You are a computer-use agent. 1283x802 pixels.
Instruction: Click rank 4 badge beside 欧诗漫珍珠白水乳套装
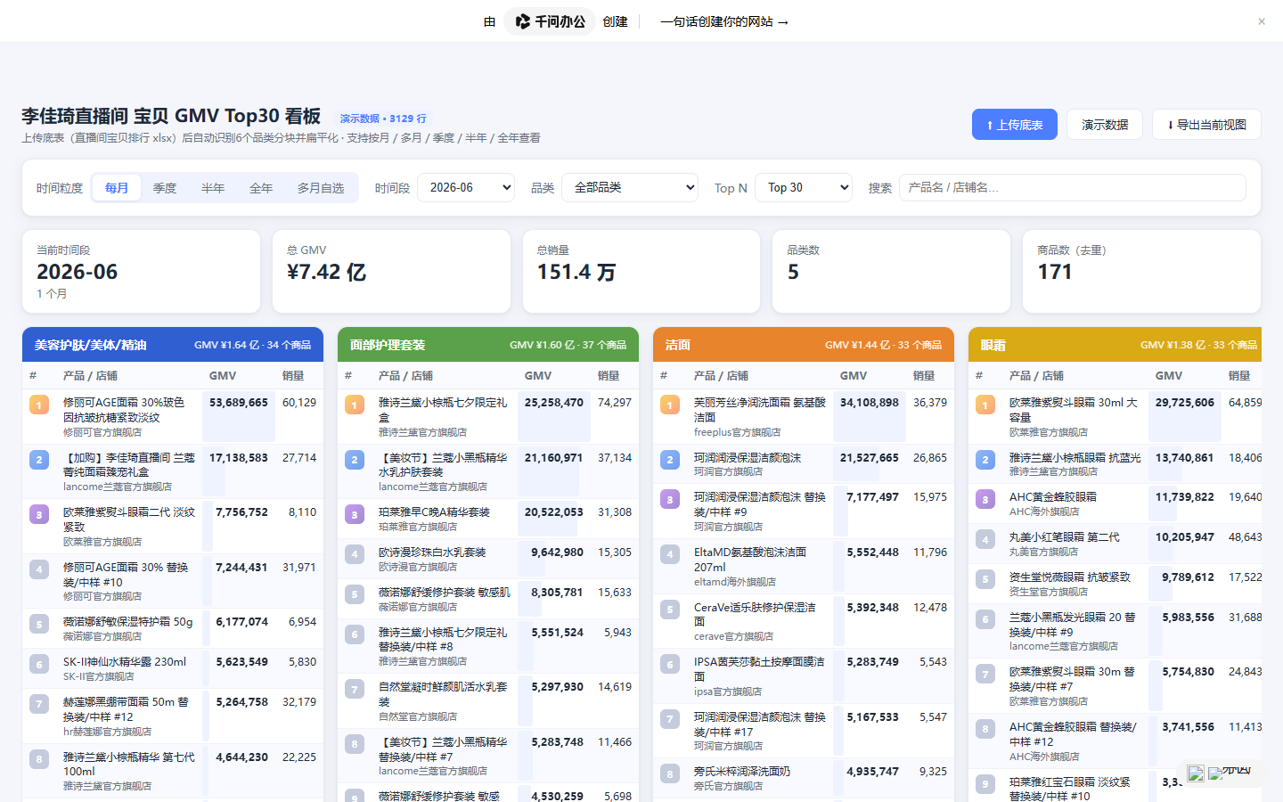(355, 554)
